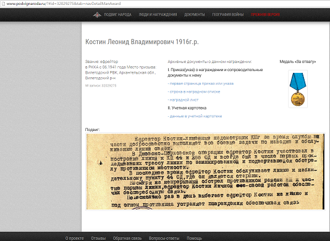Screen dimensions: 330x241
Task: Select the heading Костин Леонид Владимирович 1916г.р.
Action: click(x=142, y=41)
